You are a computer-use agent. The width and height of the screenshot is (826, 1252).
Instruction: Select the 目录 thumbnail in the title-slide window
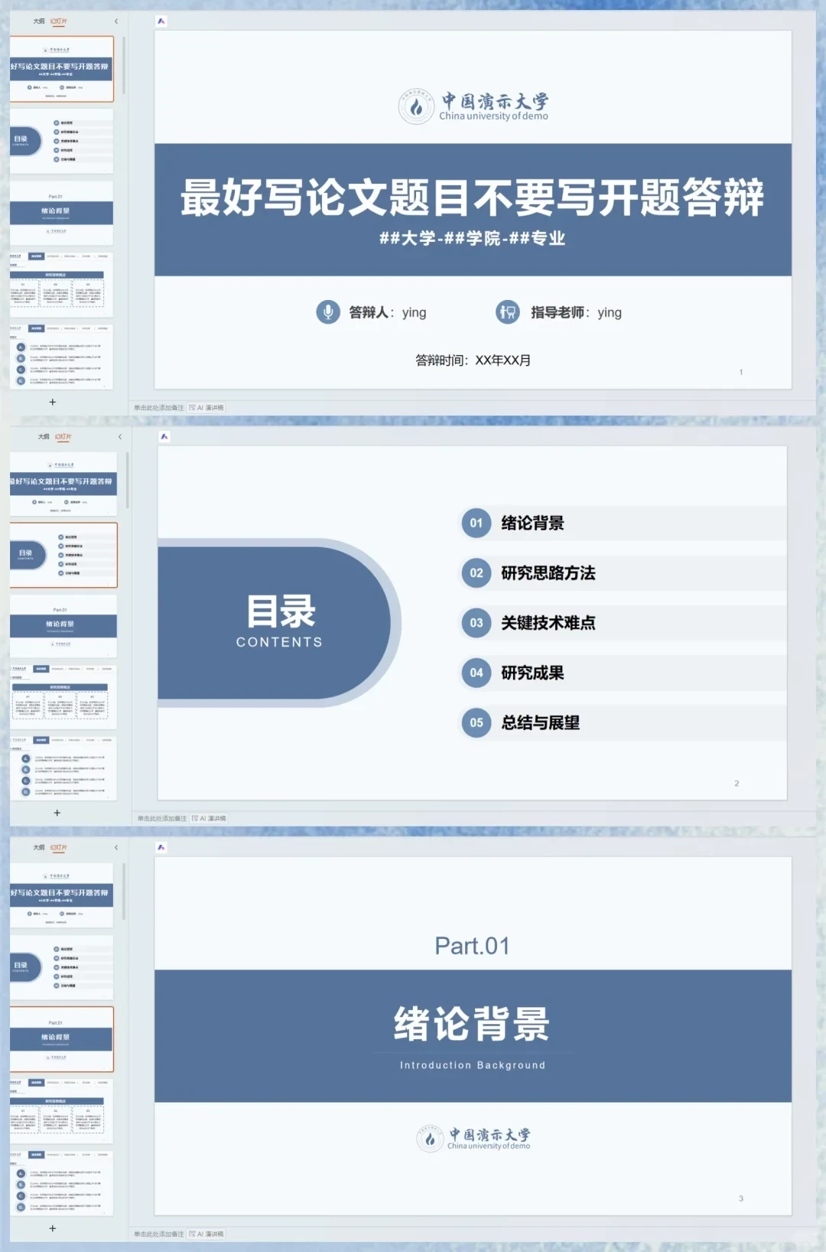[x=62, y=141]
